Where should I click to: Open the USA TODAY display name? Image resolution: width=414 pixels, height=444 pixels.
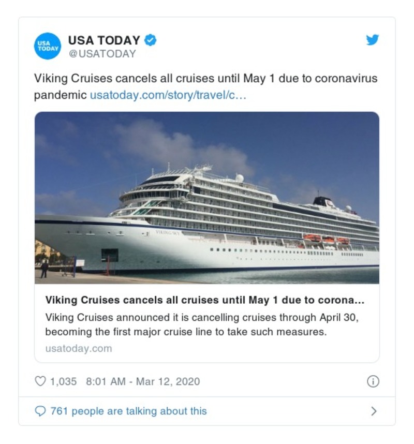tap(104, 40)
